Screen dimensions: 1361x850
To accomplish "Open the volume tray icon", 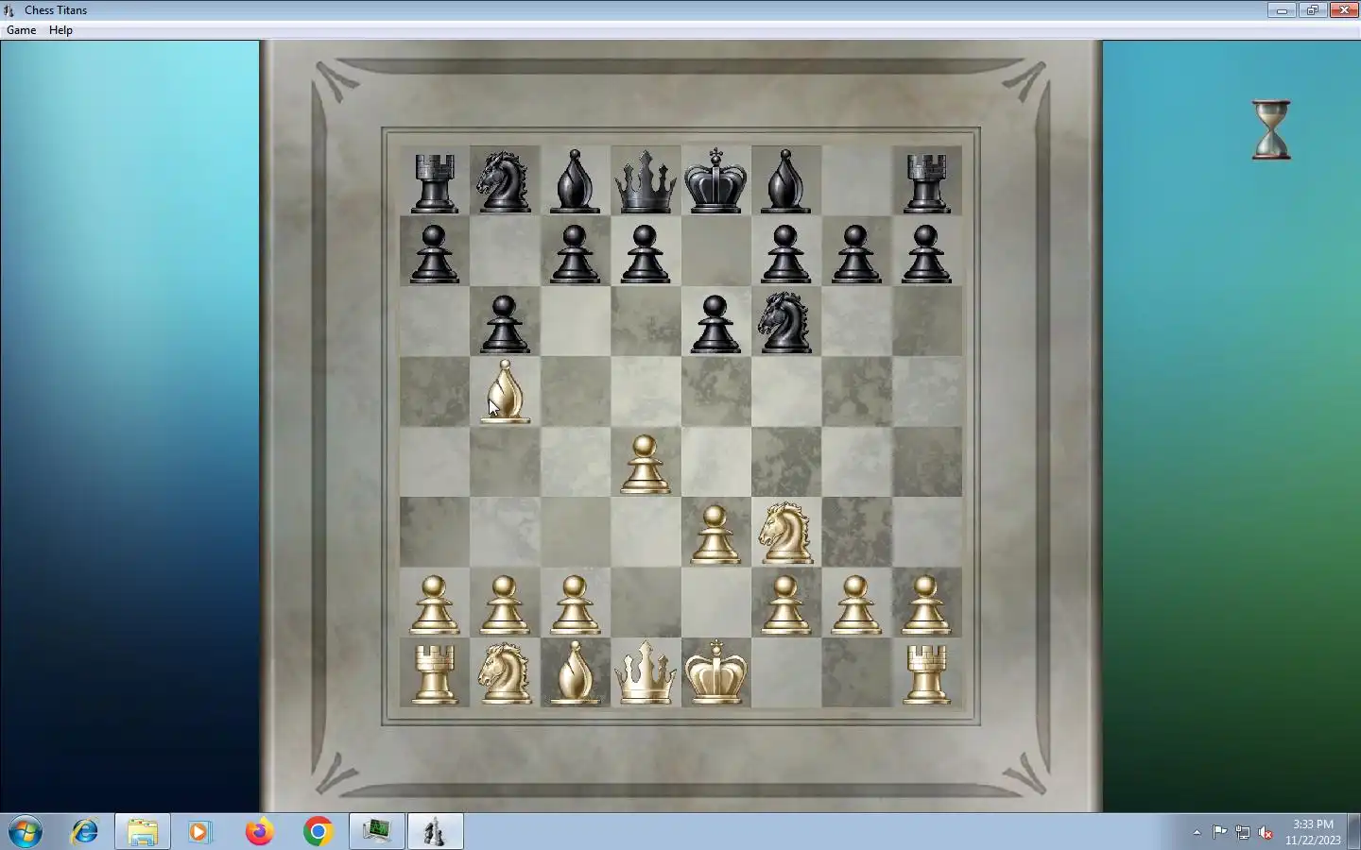I will click(x=1266, y=832).
